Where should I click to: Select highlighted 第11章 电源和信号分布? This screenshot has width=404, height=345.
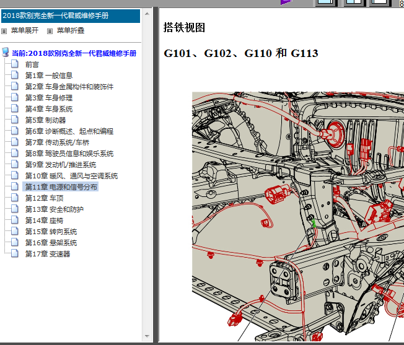point(60,187)
